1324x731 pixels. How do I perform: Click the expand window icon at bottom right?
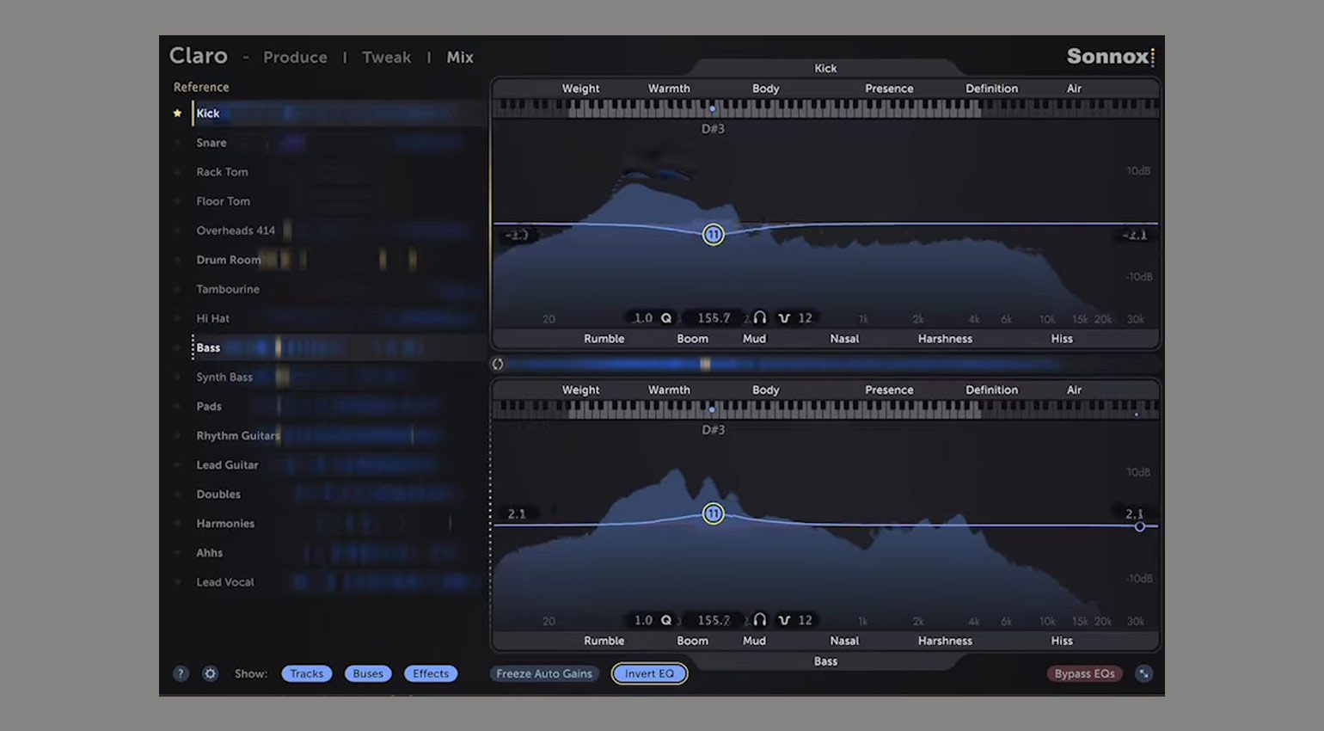1143,673
